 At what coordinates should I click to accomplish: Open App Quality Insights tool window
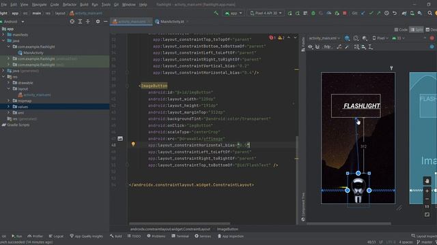tap(87, 236)
